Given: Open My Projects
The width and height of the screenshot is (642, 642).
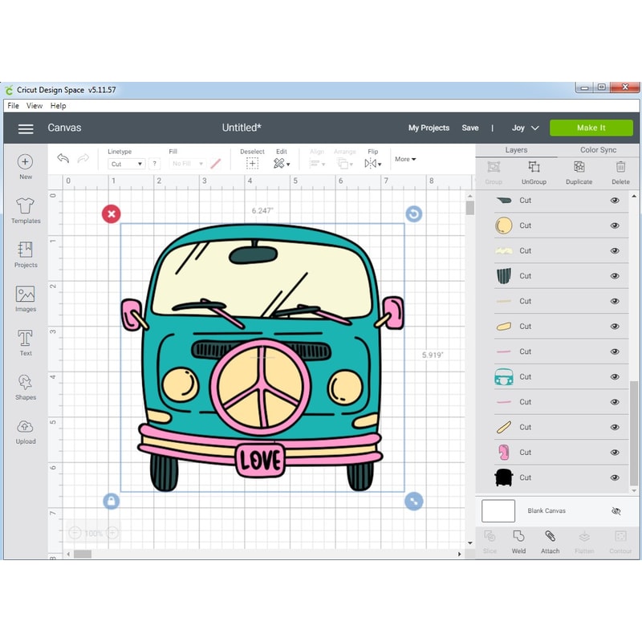Looking at the screenshot, I should click(429, 128).
